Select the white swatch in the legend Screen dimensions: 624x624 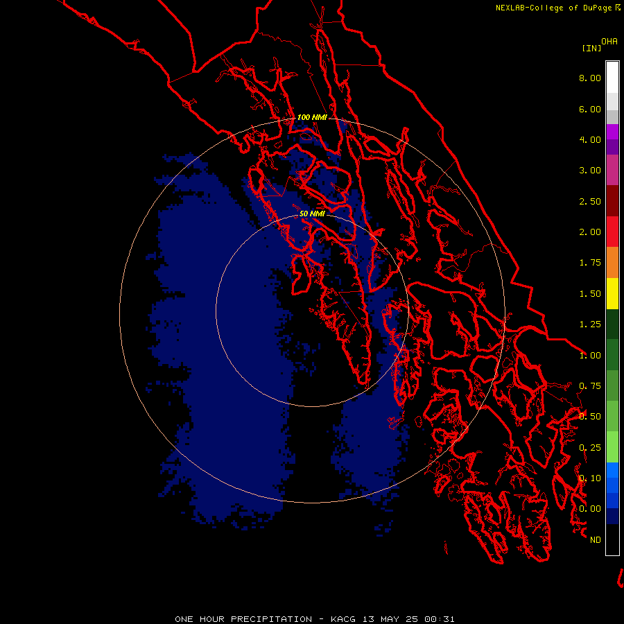pos(612,78)
